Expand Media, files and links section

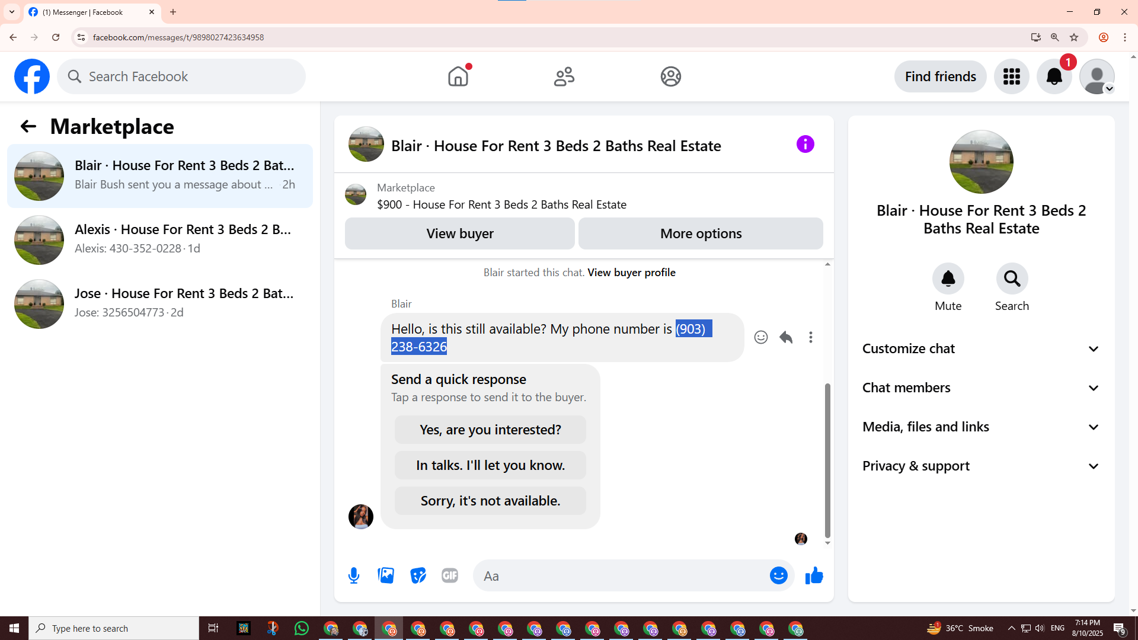pyautogui.click(x=981, y=427)
